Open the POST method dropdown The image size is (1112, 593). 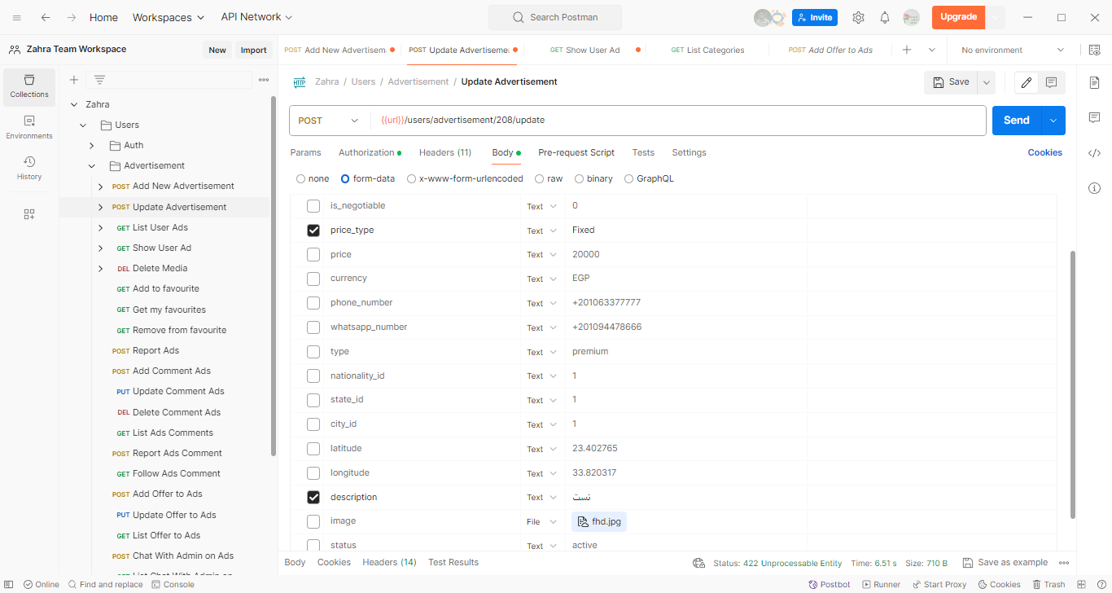pyautogui.click(x=328, y=121)
